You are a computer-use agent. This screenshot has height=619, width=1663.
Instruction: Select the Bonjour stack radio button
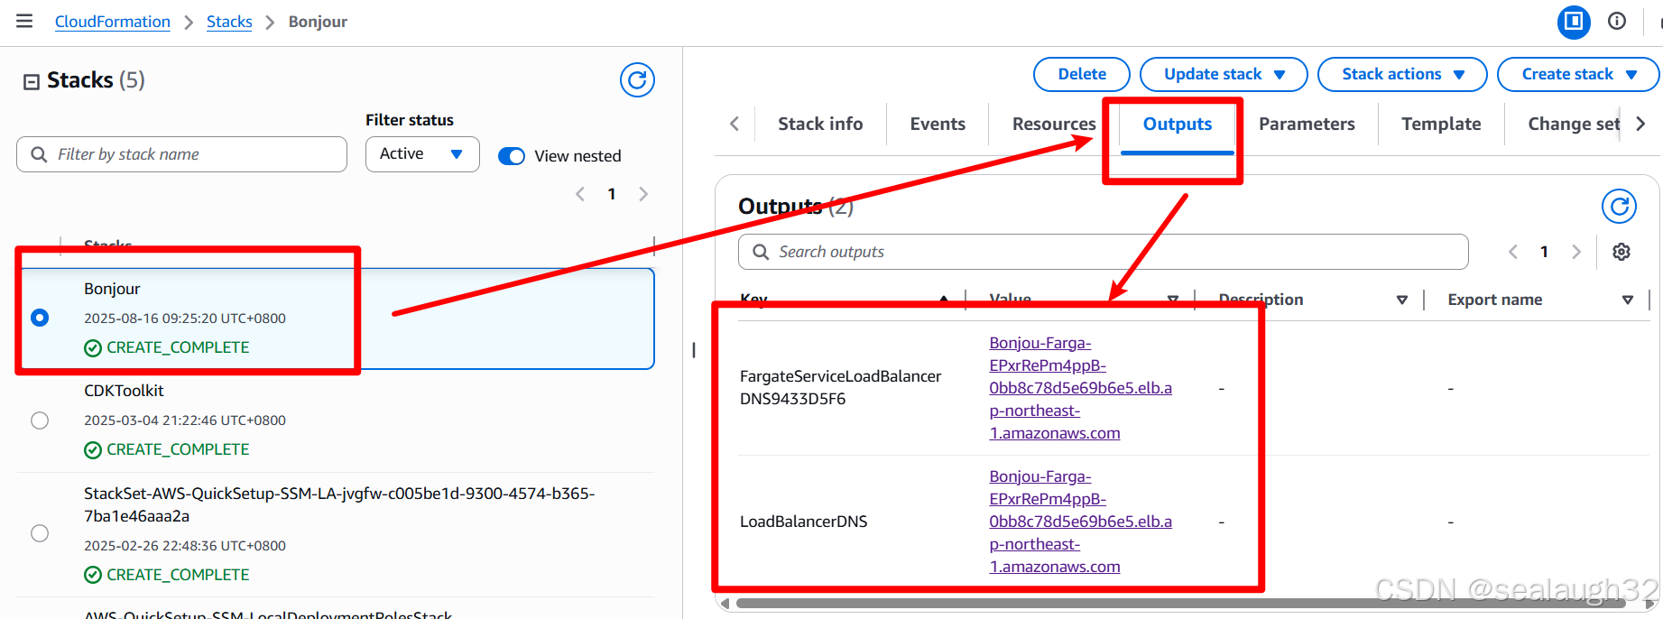(40, 318)
